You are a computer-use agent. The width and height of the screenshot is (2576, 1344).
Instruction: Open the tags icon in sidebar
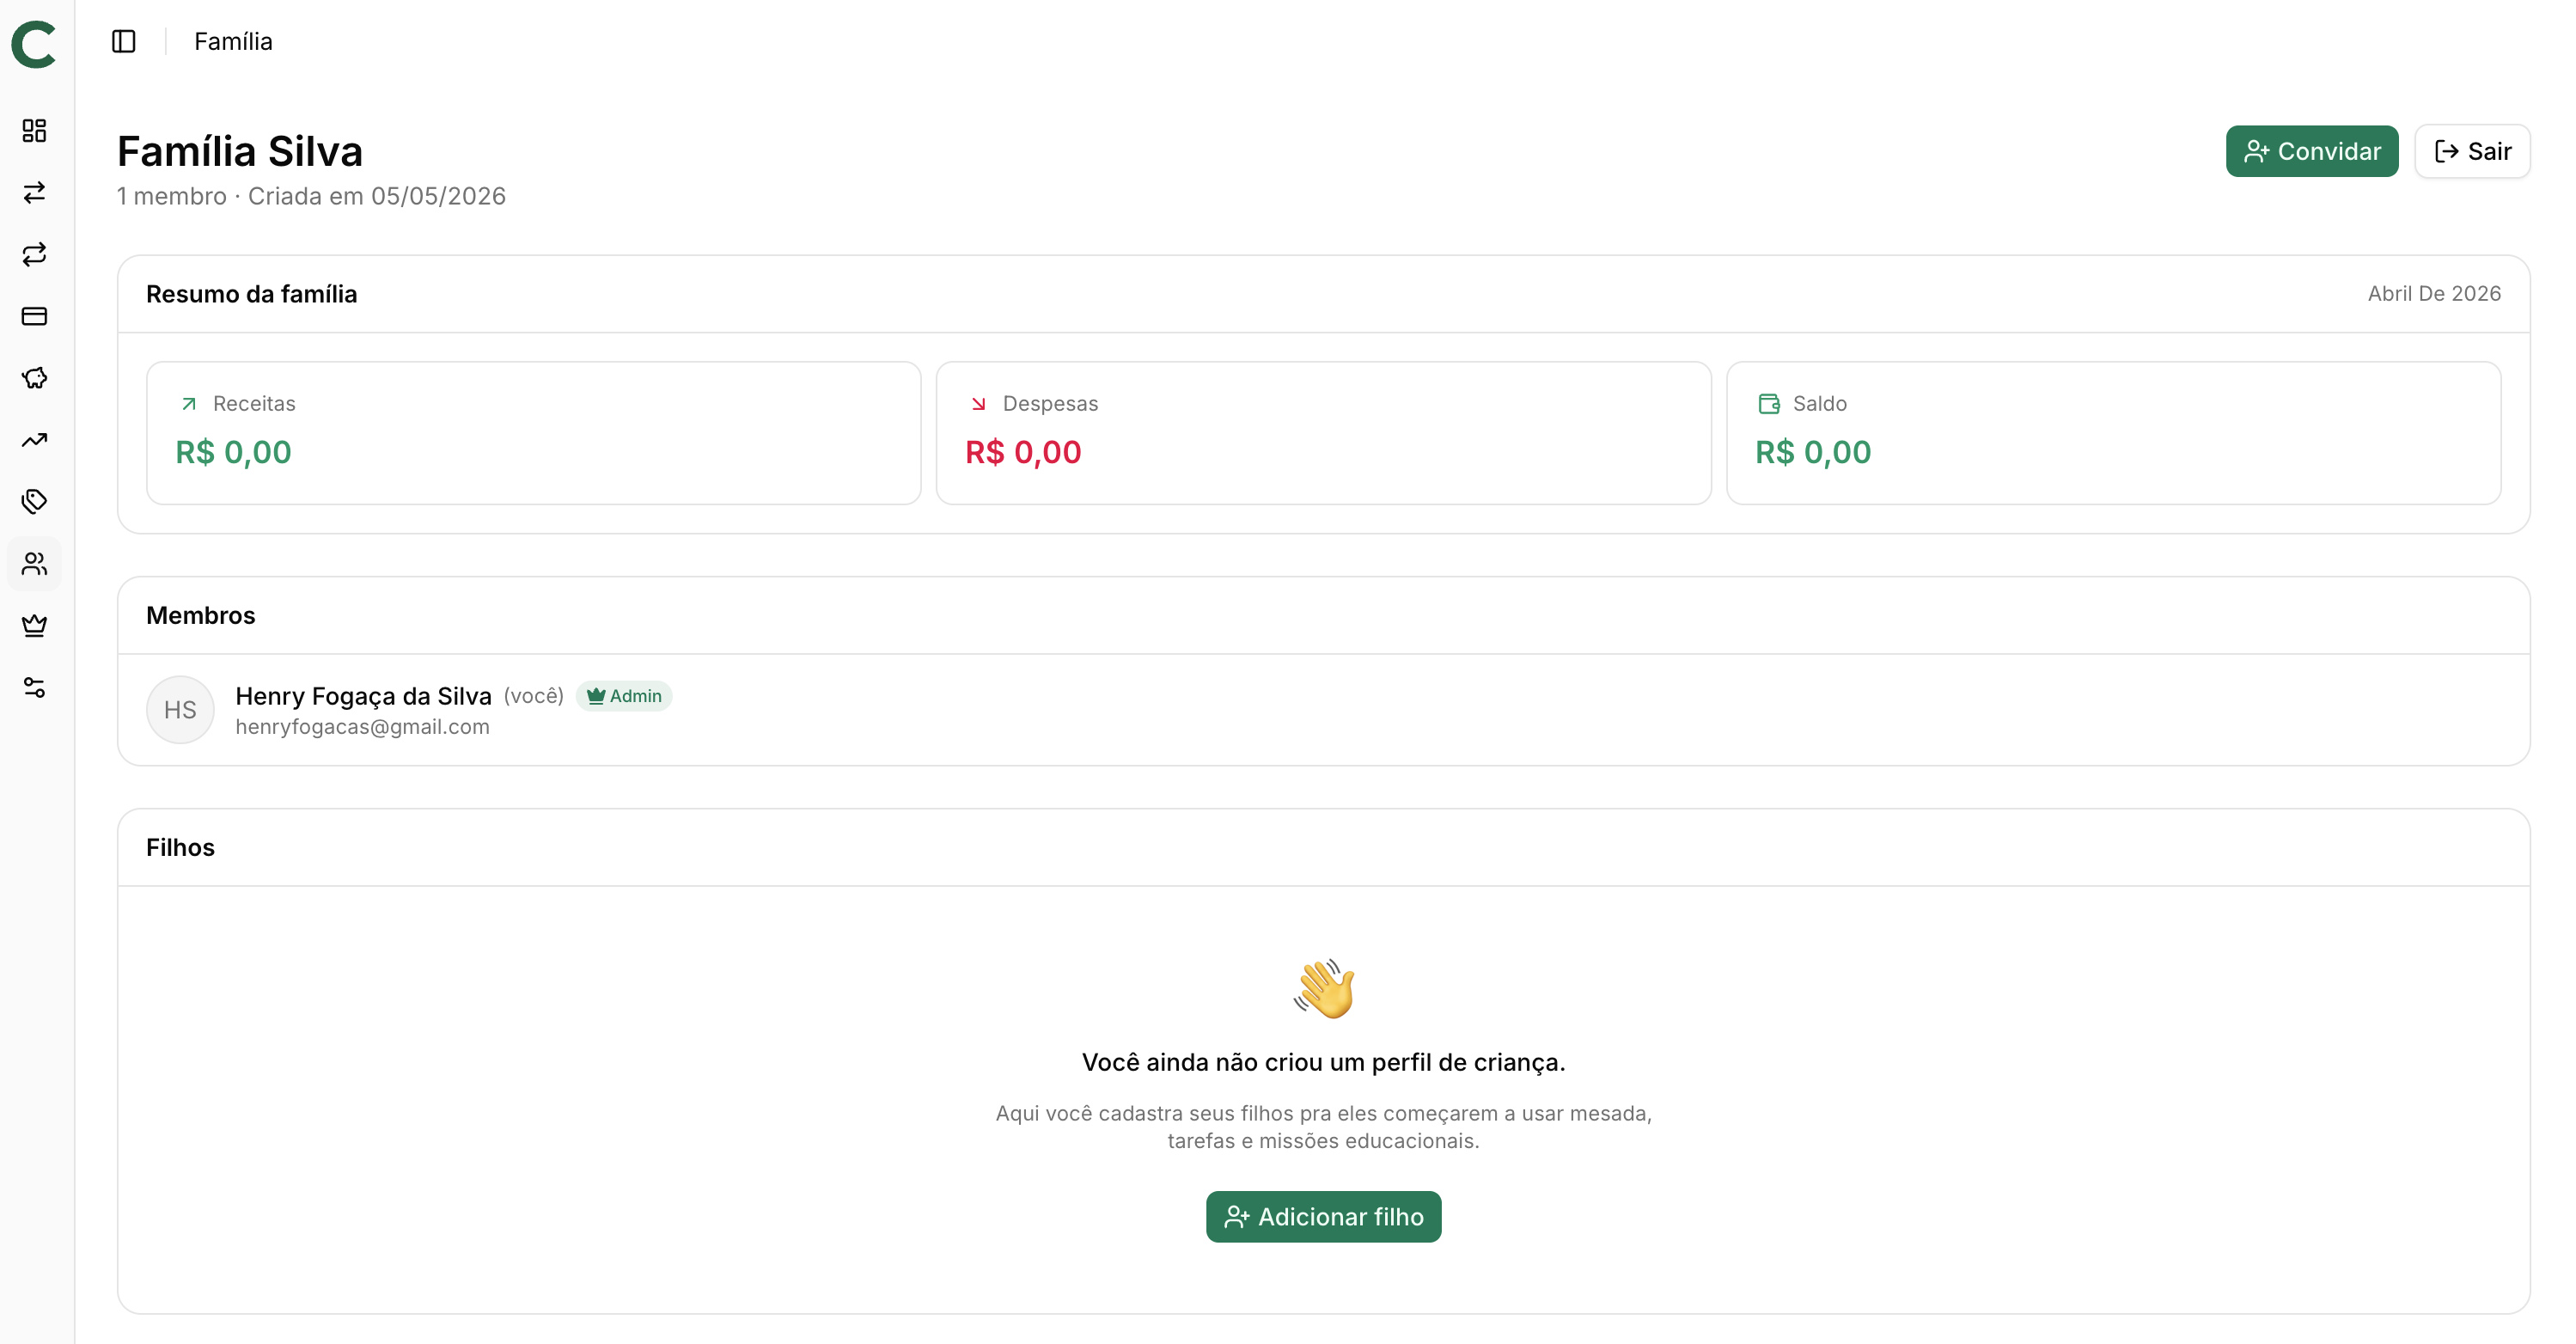coord(35,502)
